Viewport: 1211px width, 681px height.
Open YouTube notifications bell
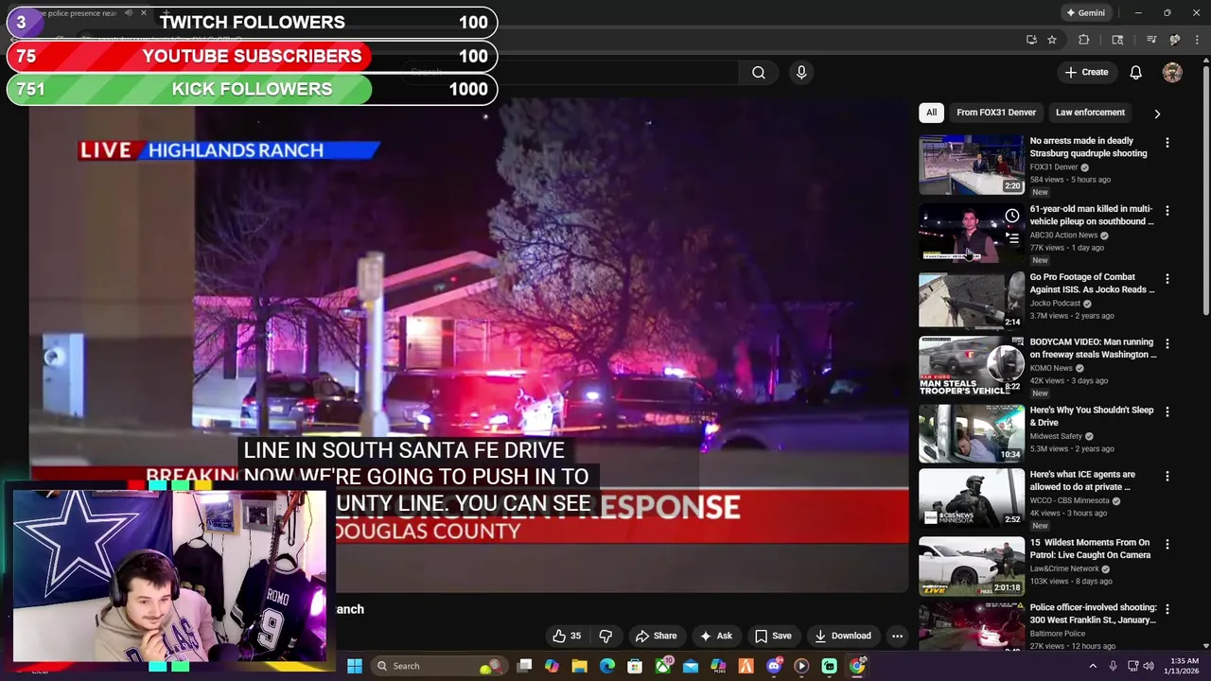(x=1135, y=72)
